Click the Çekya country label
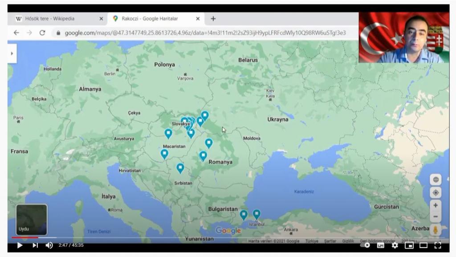This screenshot has width=456, height=257. point(134,112)
